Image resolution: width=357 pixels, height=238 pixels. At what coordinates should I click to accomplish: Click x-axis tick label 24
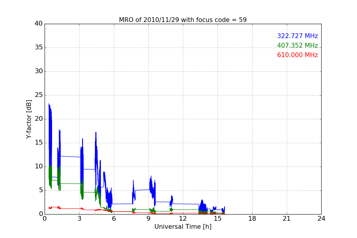tap(321, 218)
